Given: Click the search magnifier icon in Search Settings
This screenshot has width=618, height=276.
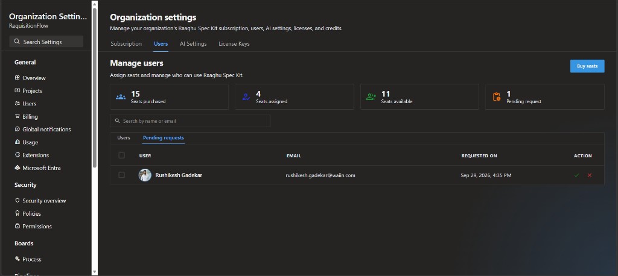Looking at the screenshot, I should tap(17, 42).
